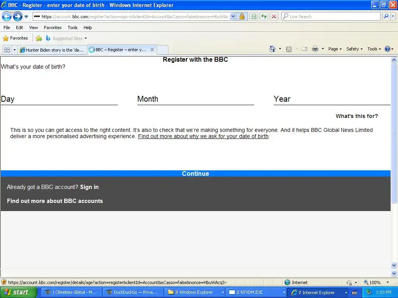Open Quick Tabs grid icon

pos(7,50)
